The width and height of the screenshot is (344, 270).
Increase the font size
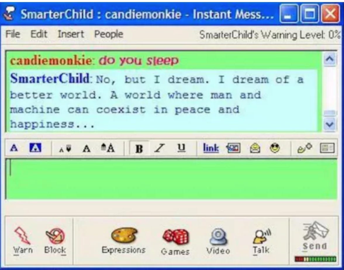point(108,148)
